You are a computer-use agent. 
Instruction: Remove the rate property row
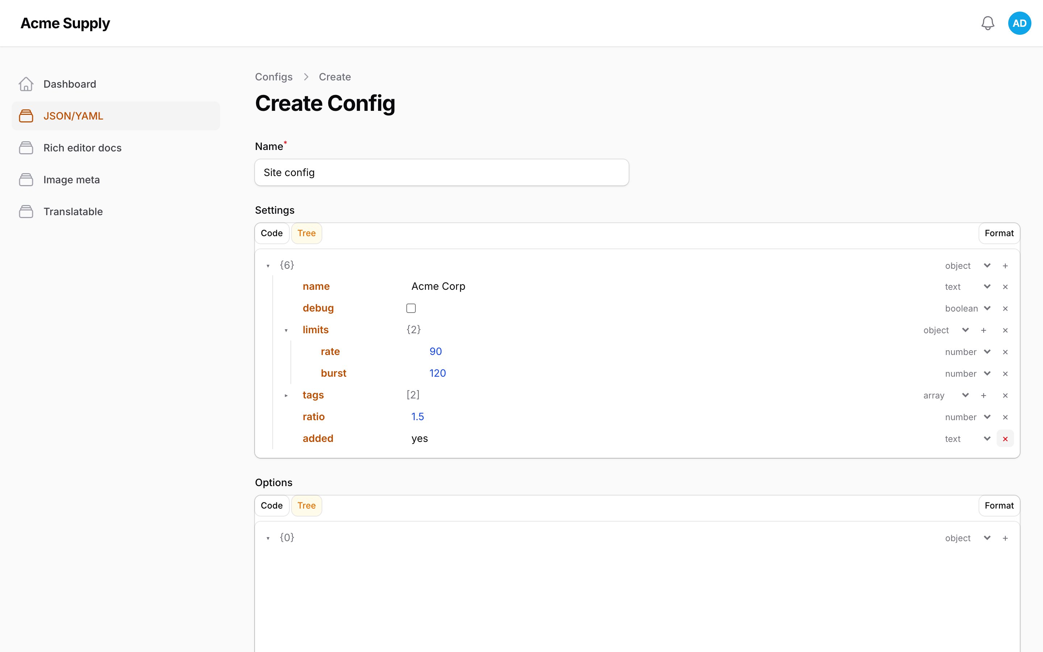coord(1005,352)
